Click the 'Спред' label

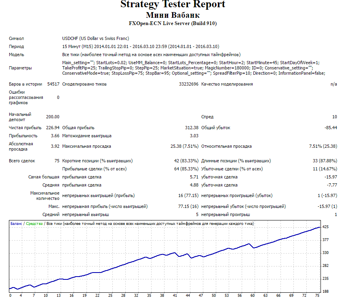(x=207, y=117)
